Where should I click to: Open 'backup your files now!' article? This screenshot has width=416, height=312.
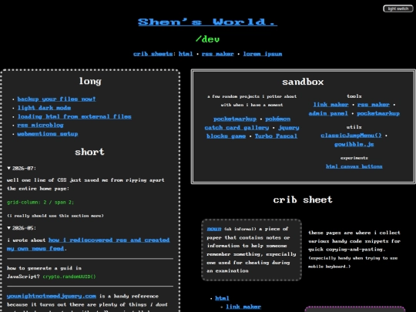tap(56, 99)
